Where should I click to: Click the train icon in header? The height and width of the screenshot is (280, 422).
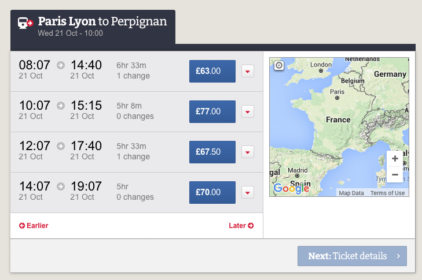[x=25, y=24]
